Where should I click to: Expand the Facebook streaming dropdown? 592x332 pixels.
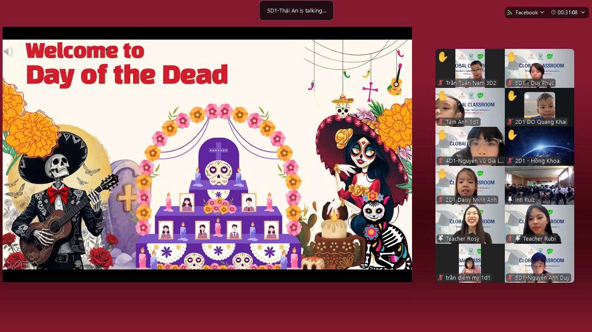pyautogui.click(x=542, y=13)
